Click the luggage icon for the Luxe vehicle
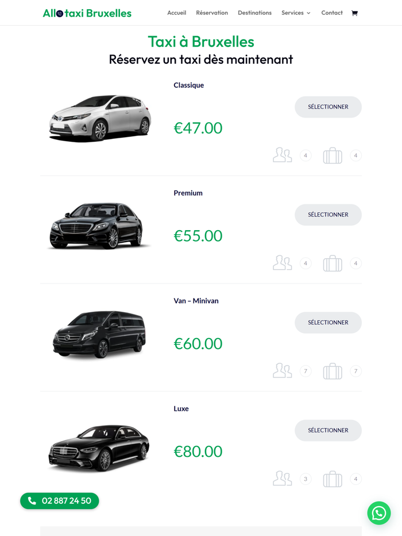Viewport: 402px width, 536px height. (x=332, y=479)
